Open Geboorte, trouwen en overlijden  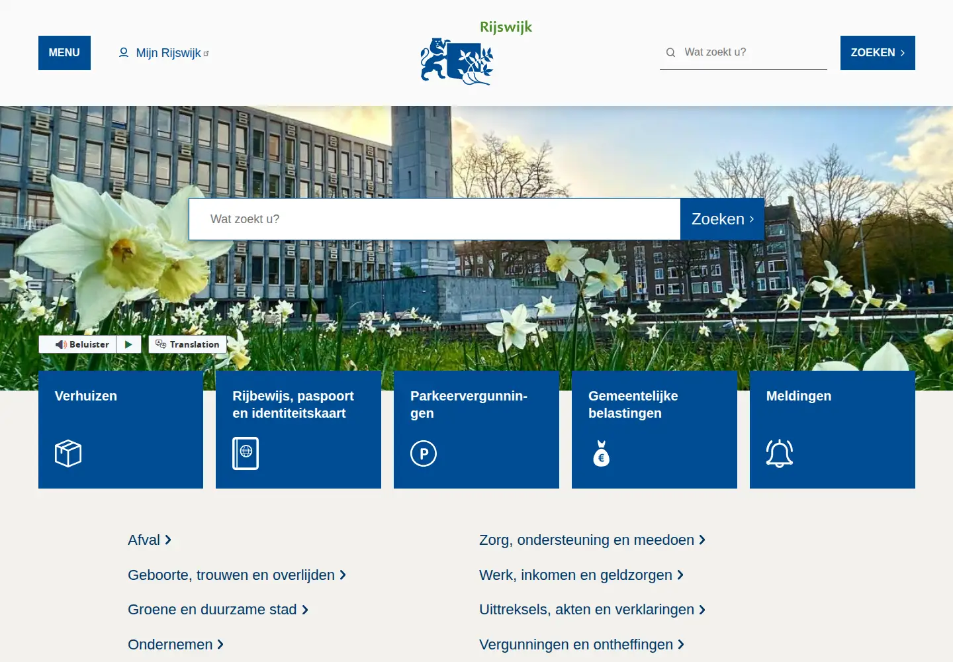237,575
